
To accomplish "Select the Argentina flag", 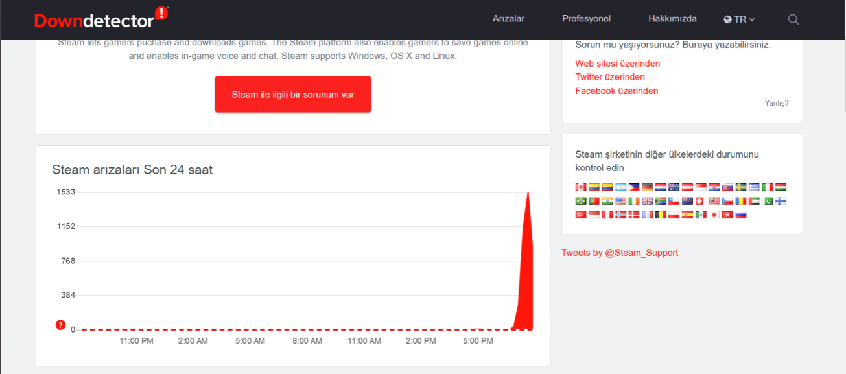I will (621, 187).
